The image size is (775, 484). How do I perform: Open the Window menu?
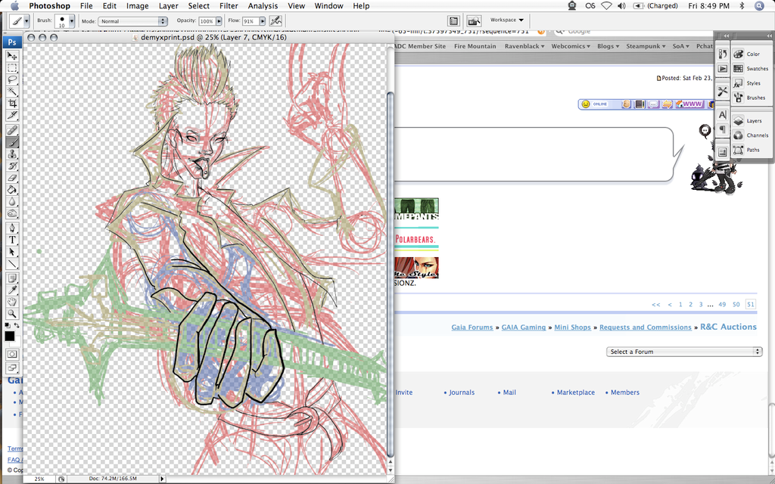[x=328, y=6]
